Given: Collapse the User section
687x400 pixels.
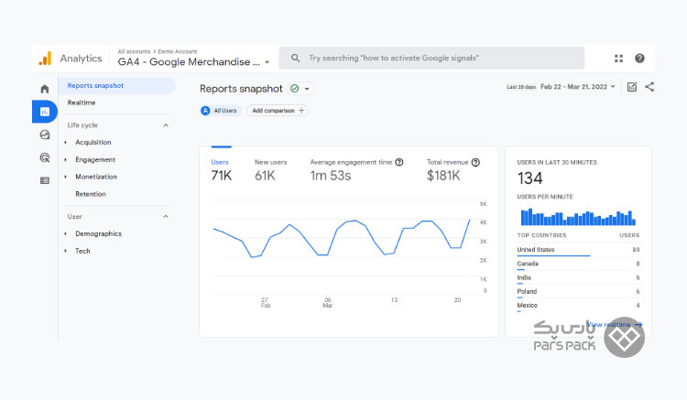Looking at the screenshot, I should pyautogui.click(x=166, y=217).
